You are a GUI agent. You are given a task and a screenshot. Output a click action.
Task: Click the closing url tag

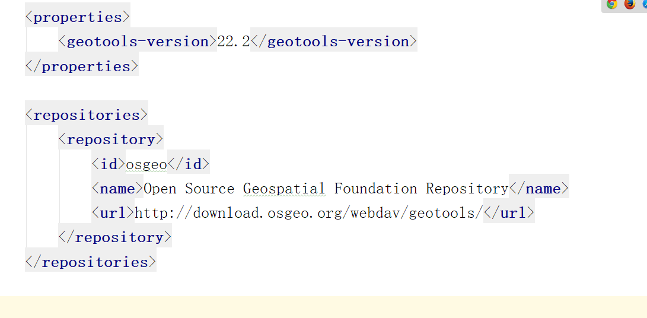tap(509, 213)
